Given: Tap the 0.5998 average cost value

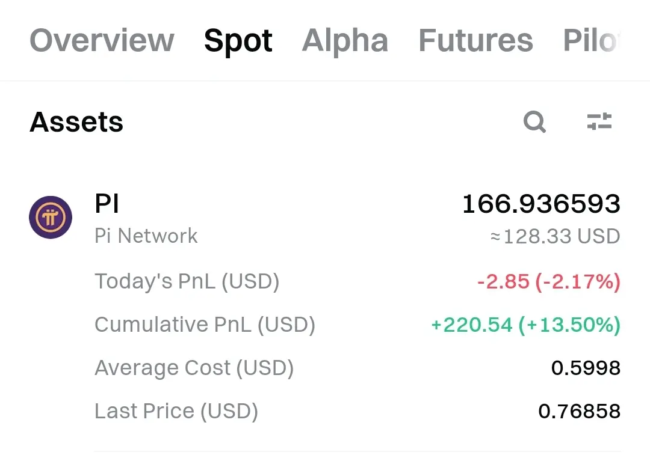Looking at the screenshot, I should coord(586,368).
